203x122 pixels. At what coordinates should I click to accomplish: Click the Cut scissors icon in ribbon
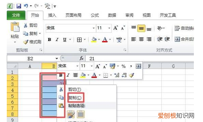pyautogui.click(x=25, y=25)
